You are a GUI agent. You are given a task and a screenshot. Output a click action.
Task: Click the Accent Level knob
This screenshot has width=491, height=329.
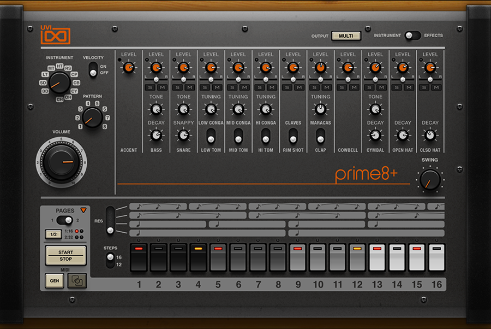[129, 67]
